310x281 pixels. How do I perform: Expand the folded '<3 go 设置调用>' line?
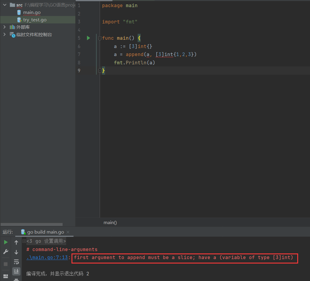click(x=24, y=241)
